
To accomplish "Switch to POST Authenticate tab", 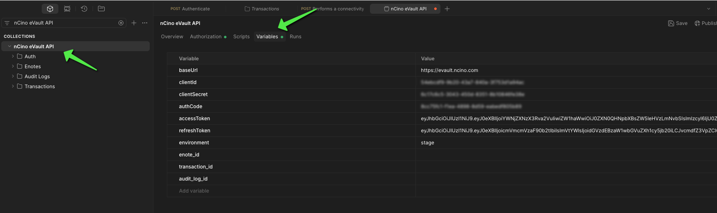I will pos(190,9).
